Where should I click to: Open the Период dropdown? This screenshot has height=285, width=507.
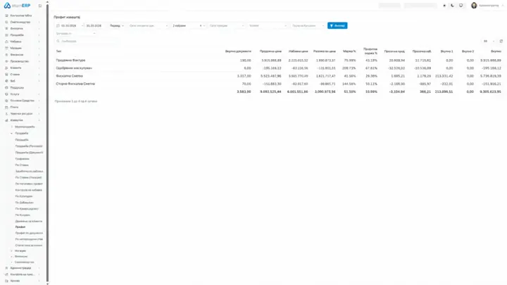click(117, 25)
